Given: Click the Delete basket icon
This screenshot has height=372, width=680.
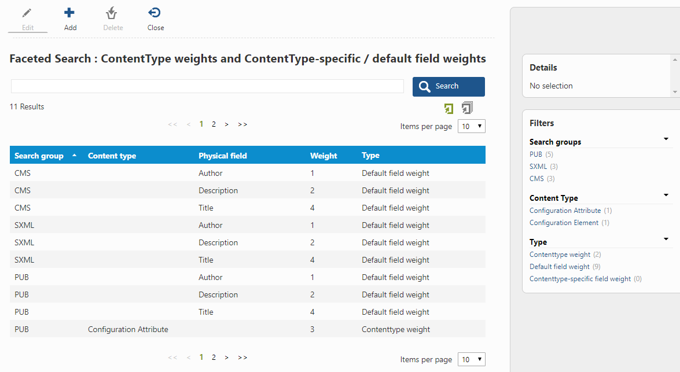Looking at the screenshot, I should pos(112,13).
